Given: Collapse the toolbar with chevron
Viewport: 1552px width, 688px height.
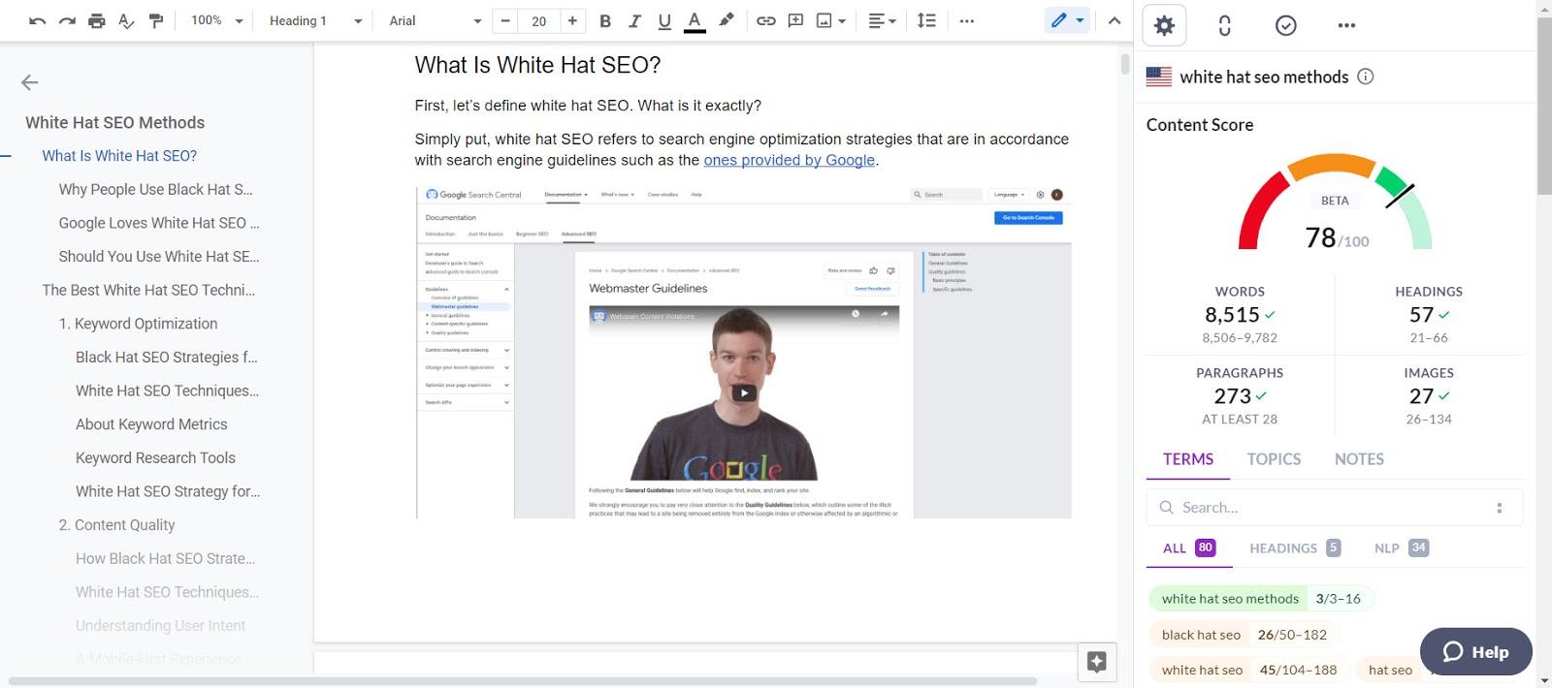Looking at the screenshot, I should pyautogui.click(x=1115, y=20).
